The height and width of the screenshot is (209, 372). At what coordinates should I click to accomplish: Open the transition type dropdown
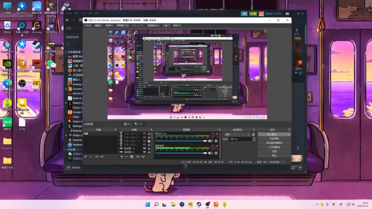[x=237, y=134]
